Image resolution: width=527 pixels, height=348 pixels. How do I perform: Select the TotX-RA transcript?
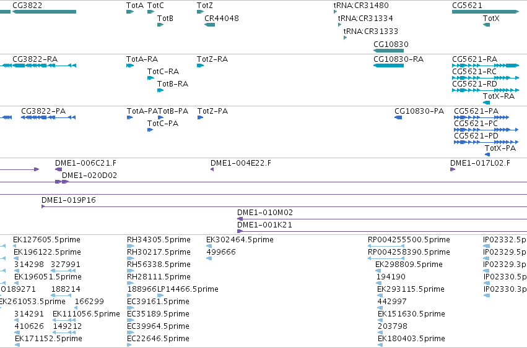(x=486, y=103)
